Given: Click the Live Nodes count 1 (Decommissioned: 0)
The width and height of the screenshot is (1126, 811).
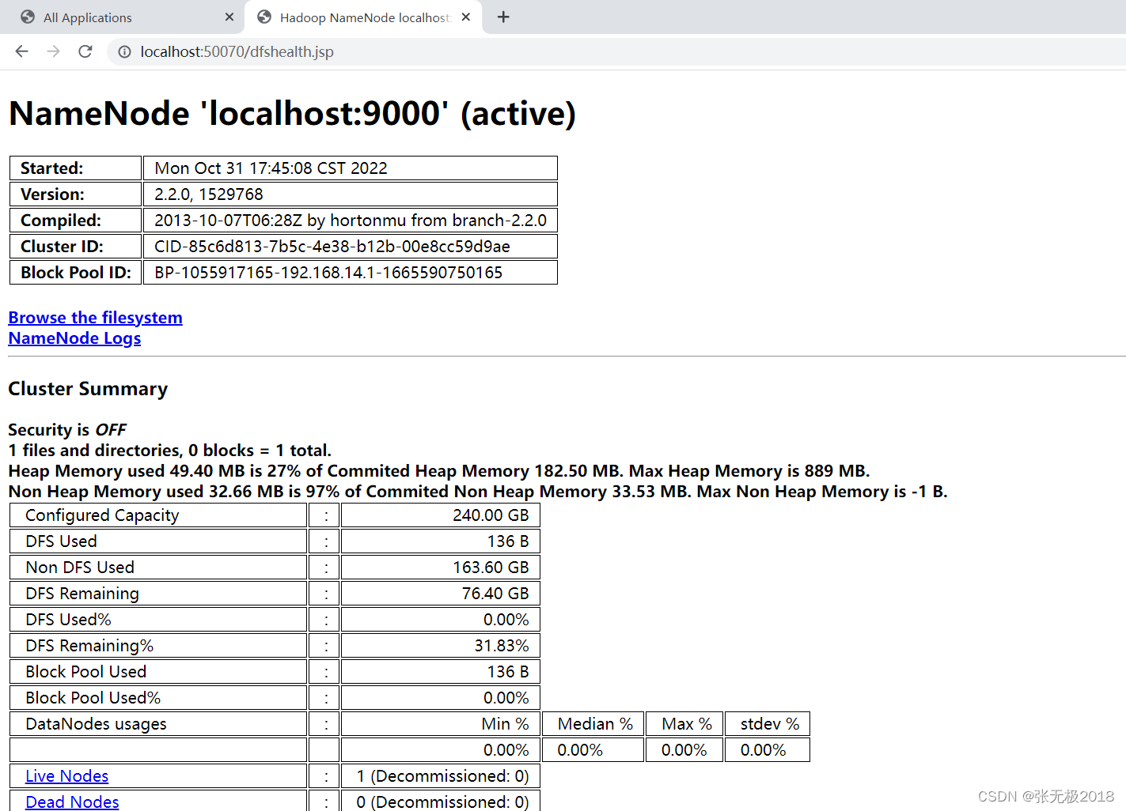Looking at the screenshot, I should 441,776.
